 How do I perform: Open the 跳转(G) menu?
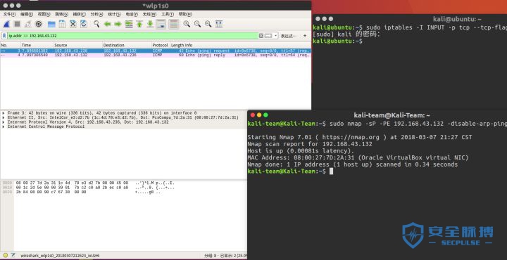(61, 14)
